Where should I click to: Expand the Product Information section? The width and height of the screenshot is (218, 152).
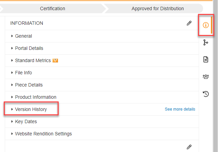click(36, 97)
